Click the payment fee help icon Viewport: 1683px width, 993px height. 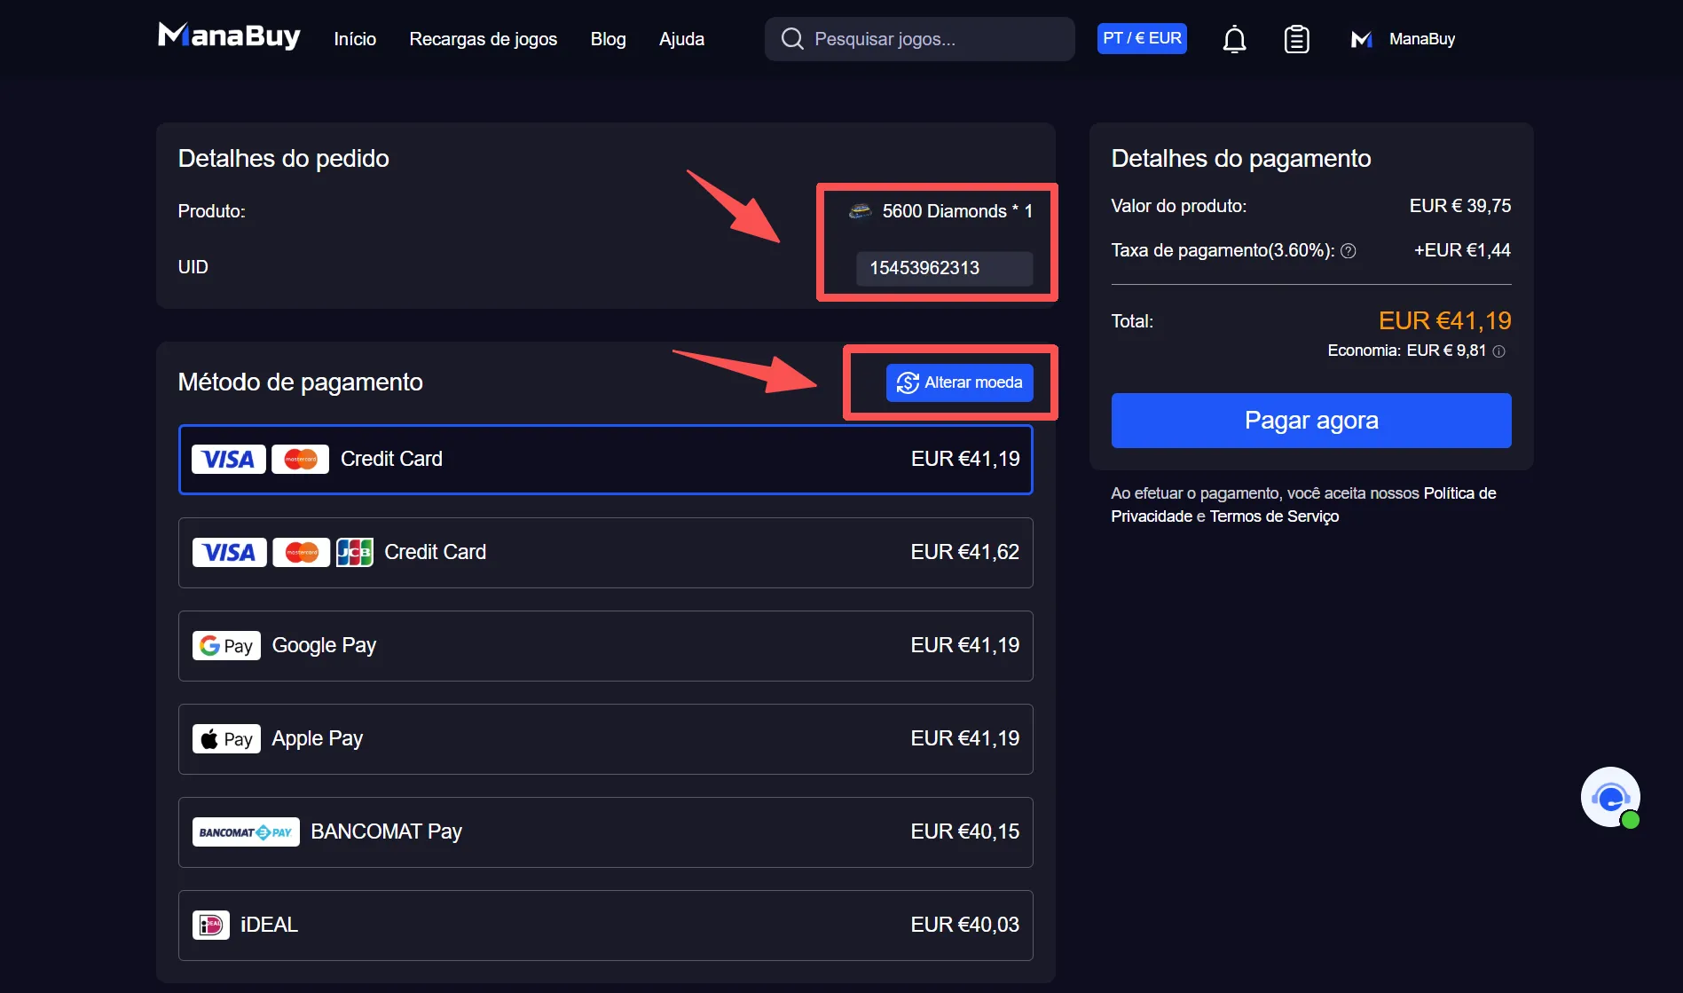pyautogui.click(x=1349, y=251)
